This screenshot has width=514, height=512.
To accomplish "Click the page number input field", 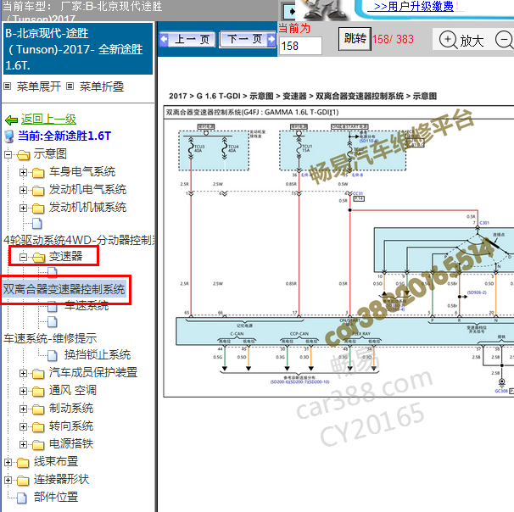I will (x=300, y=46).
